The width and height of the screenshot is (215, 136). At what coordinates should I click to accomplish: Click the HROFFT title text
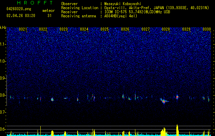pos(35,3)
